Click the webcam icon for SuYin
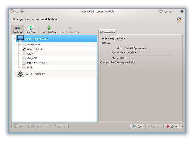194x141 pixels. point(20,73)
